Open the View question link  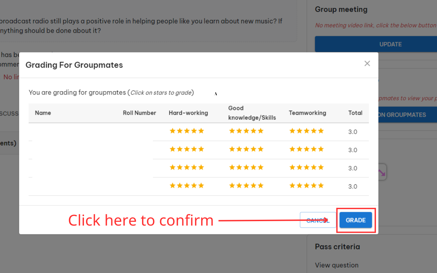pos(337,265)
